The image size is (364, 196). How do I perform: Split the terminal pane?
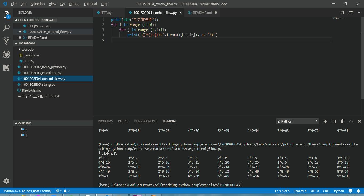coord(334,121)
